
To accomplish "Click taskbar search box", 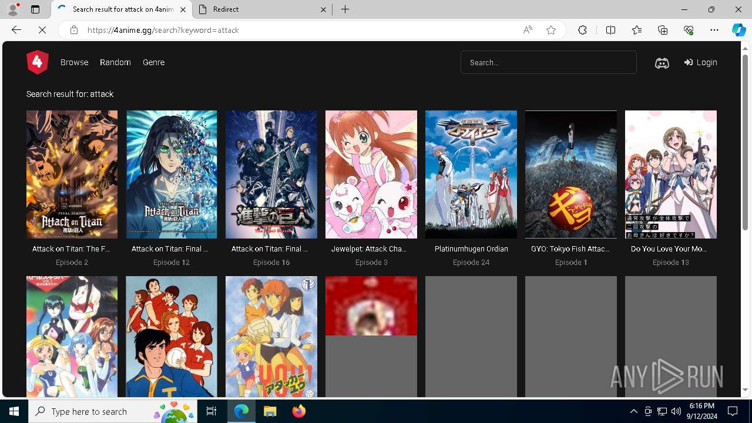I will click(113, 411).
